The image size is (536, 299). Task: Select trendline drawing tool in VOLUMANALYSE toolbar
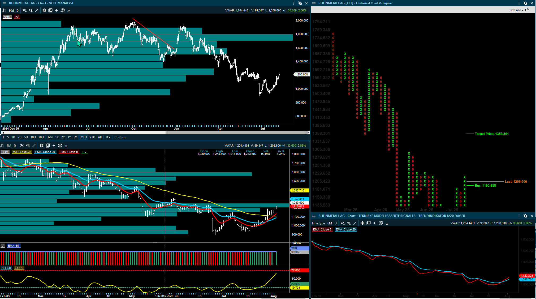click(37, 11)
